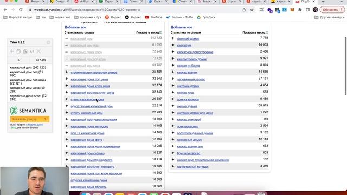This screenshot has height=195, width=347.
Task: Bookmark this page with the star icon
Action: point(252,10)
